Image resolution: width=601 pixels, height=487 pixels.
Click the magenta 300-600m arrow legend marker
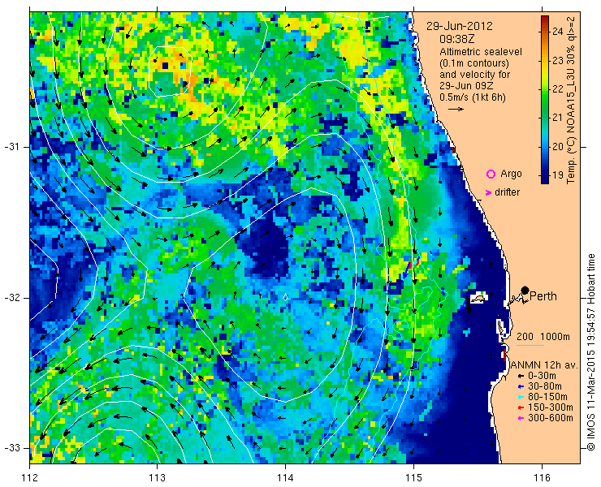tap(521, 418)
